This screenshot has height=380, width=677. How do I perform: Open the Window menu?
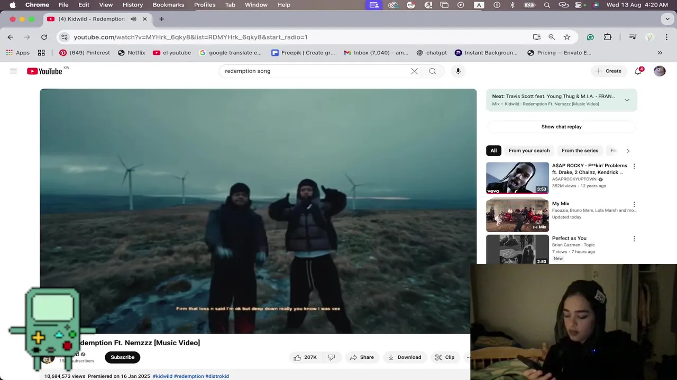(256, 5)
